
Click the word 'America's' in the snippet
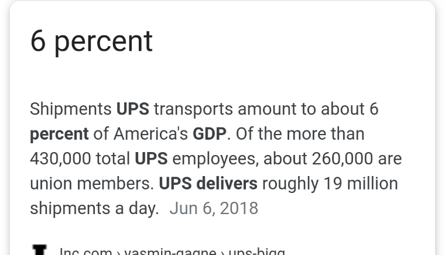point(150,134)
